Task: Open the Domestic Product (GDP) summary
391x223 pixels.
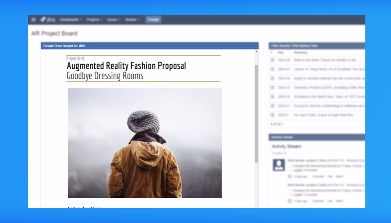Action: [x=329, y=87]
